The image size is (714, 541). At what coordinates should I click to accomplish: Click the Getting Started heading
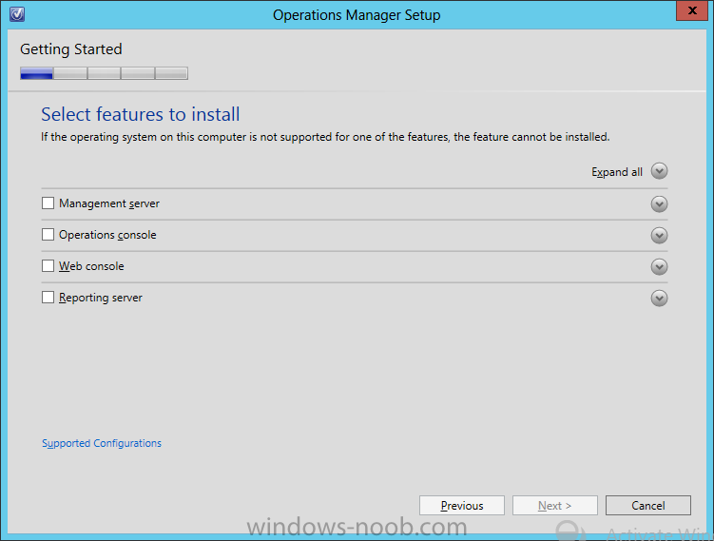[71, 49]
